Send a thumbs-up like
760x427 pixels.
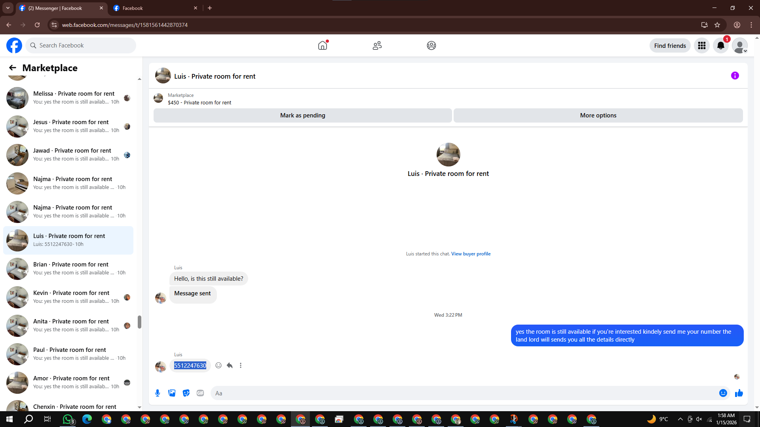pos(739,393)
